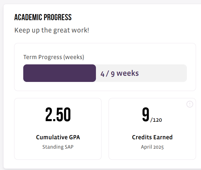Screen dimensions: 201x170
Task: Click the /120 total credits text
Action: 156,120
